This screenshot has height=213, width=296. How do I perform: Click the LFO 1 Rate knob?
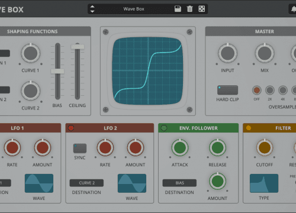[12, 147]
